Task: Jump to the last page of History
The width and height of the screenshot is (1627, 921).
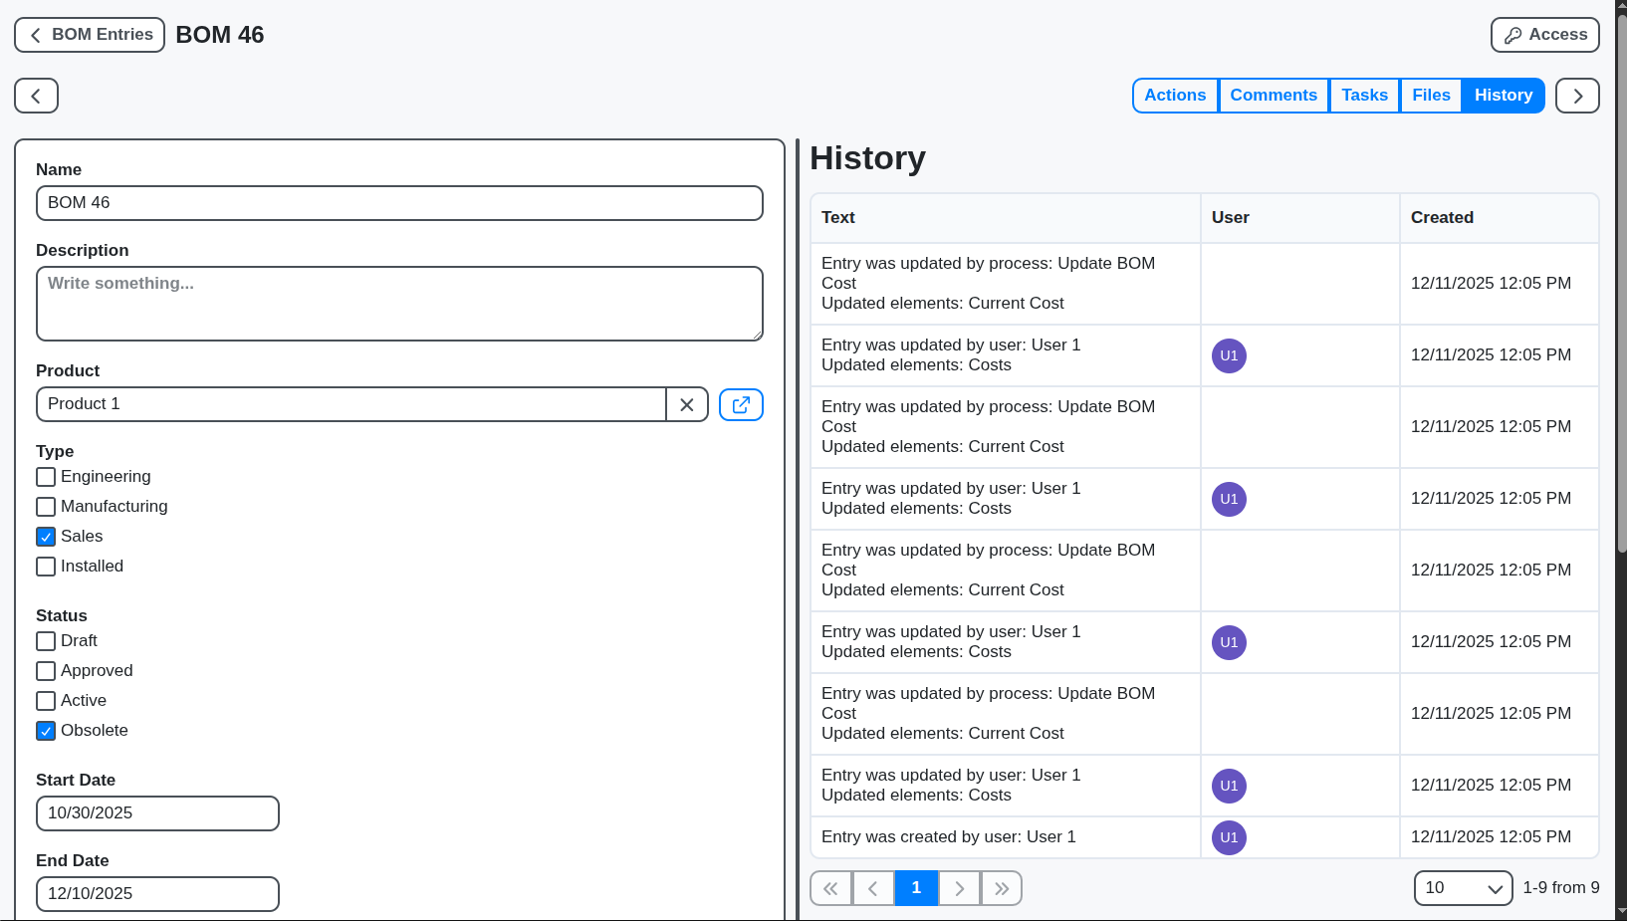Action: pyautogui.click(x=1002, y=887)
